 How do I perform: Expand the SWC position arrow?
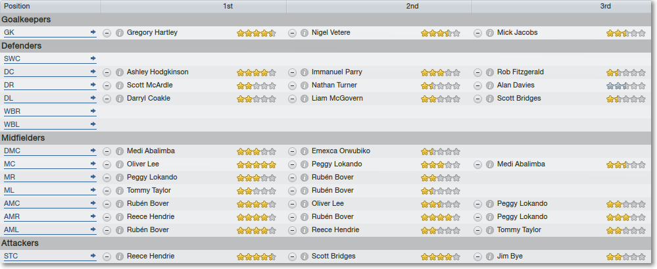tap(93, 59)
